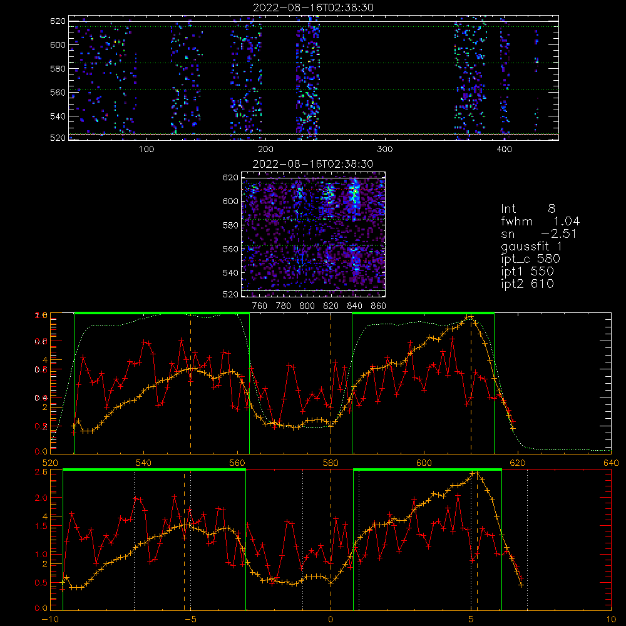Click the red 1.5 y-axis label, bottom plot

pos(41,526)
